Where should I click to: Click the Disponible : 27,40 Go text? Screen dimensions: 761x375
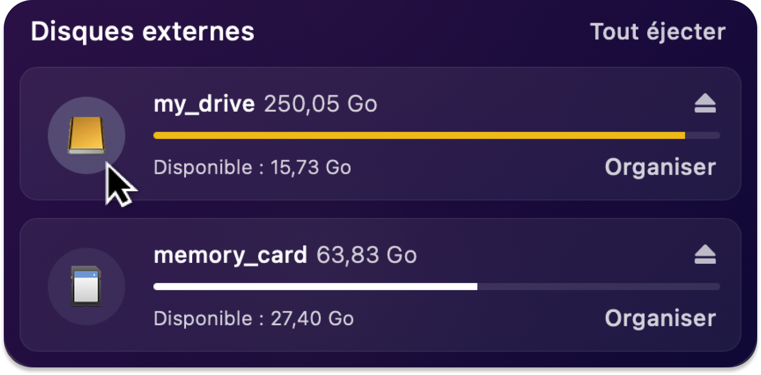click(x=254, y=319)
